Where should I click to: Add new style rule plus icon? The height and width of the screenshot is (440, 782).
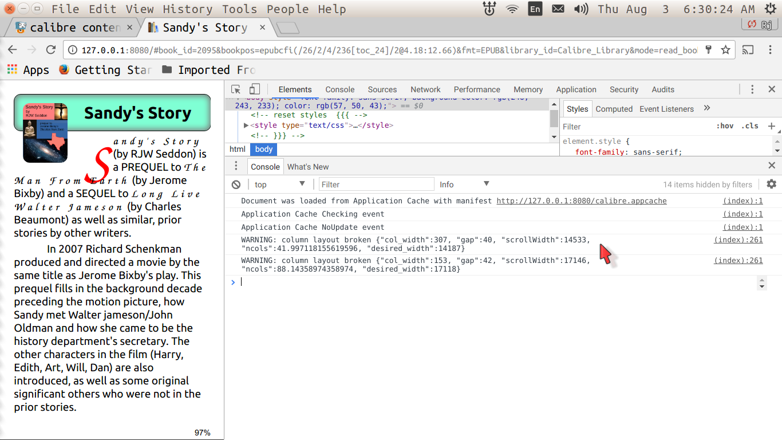coord(771,126)
